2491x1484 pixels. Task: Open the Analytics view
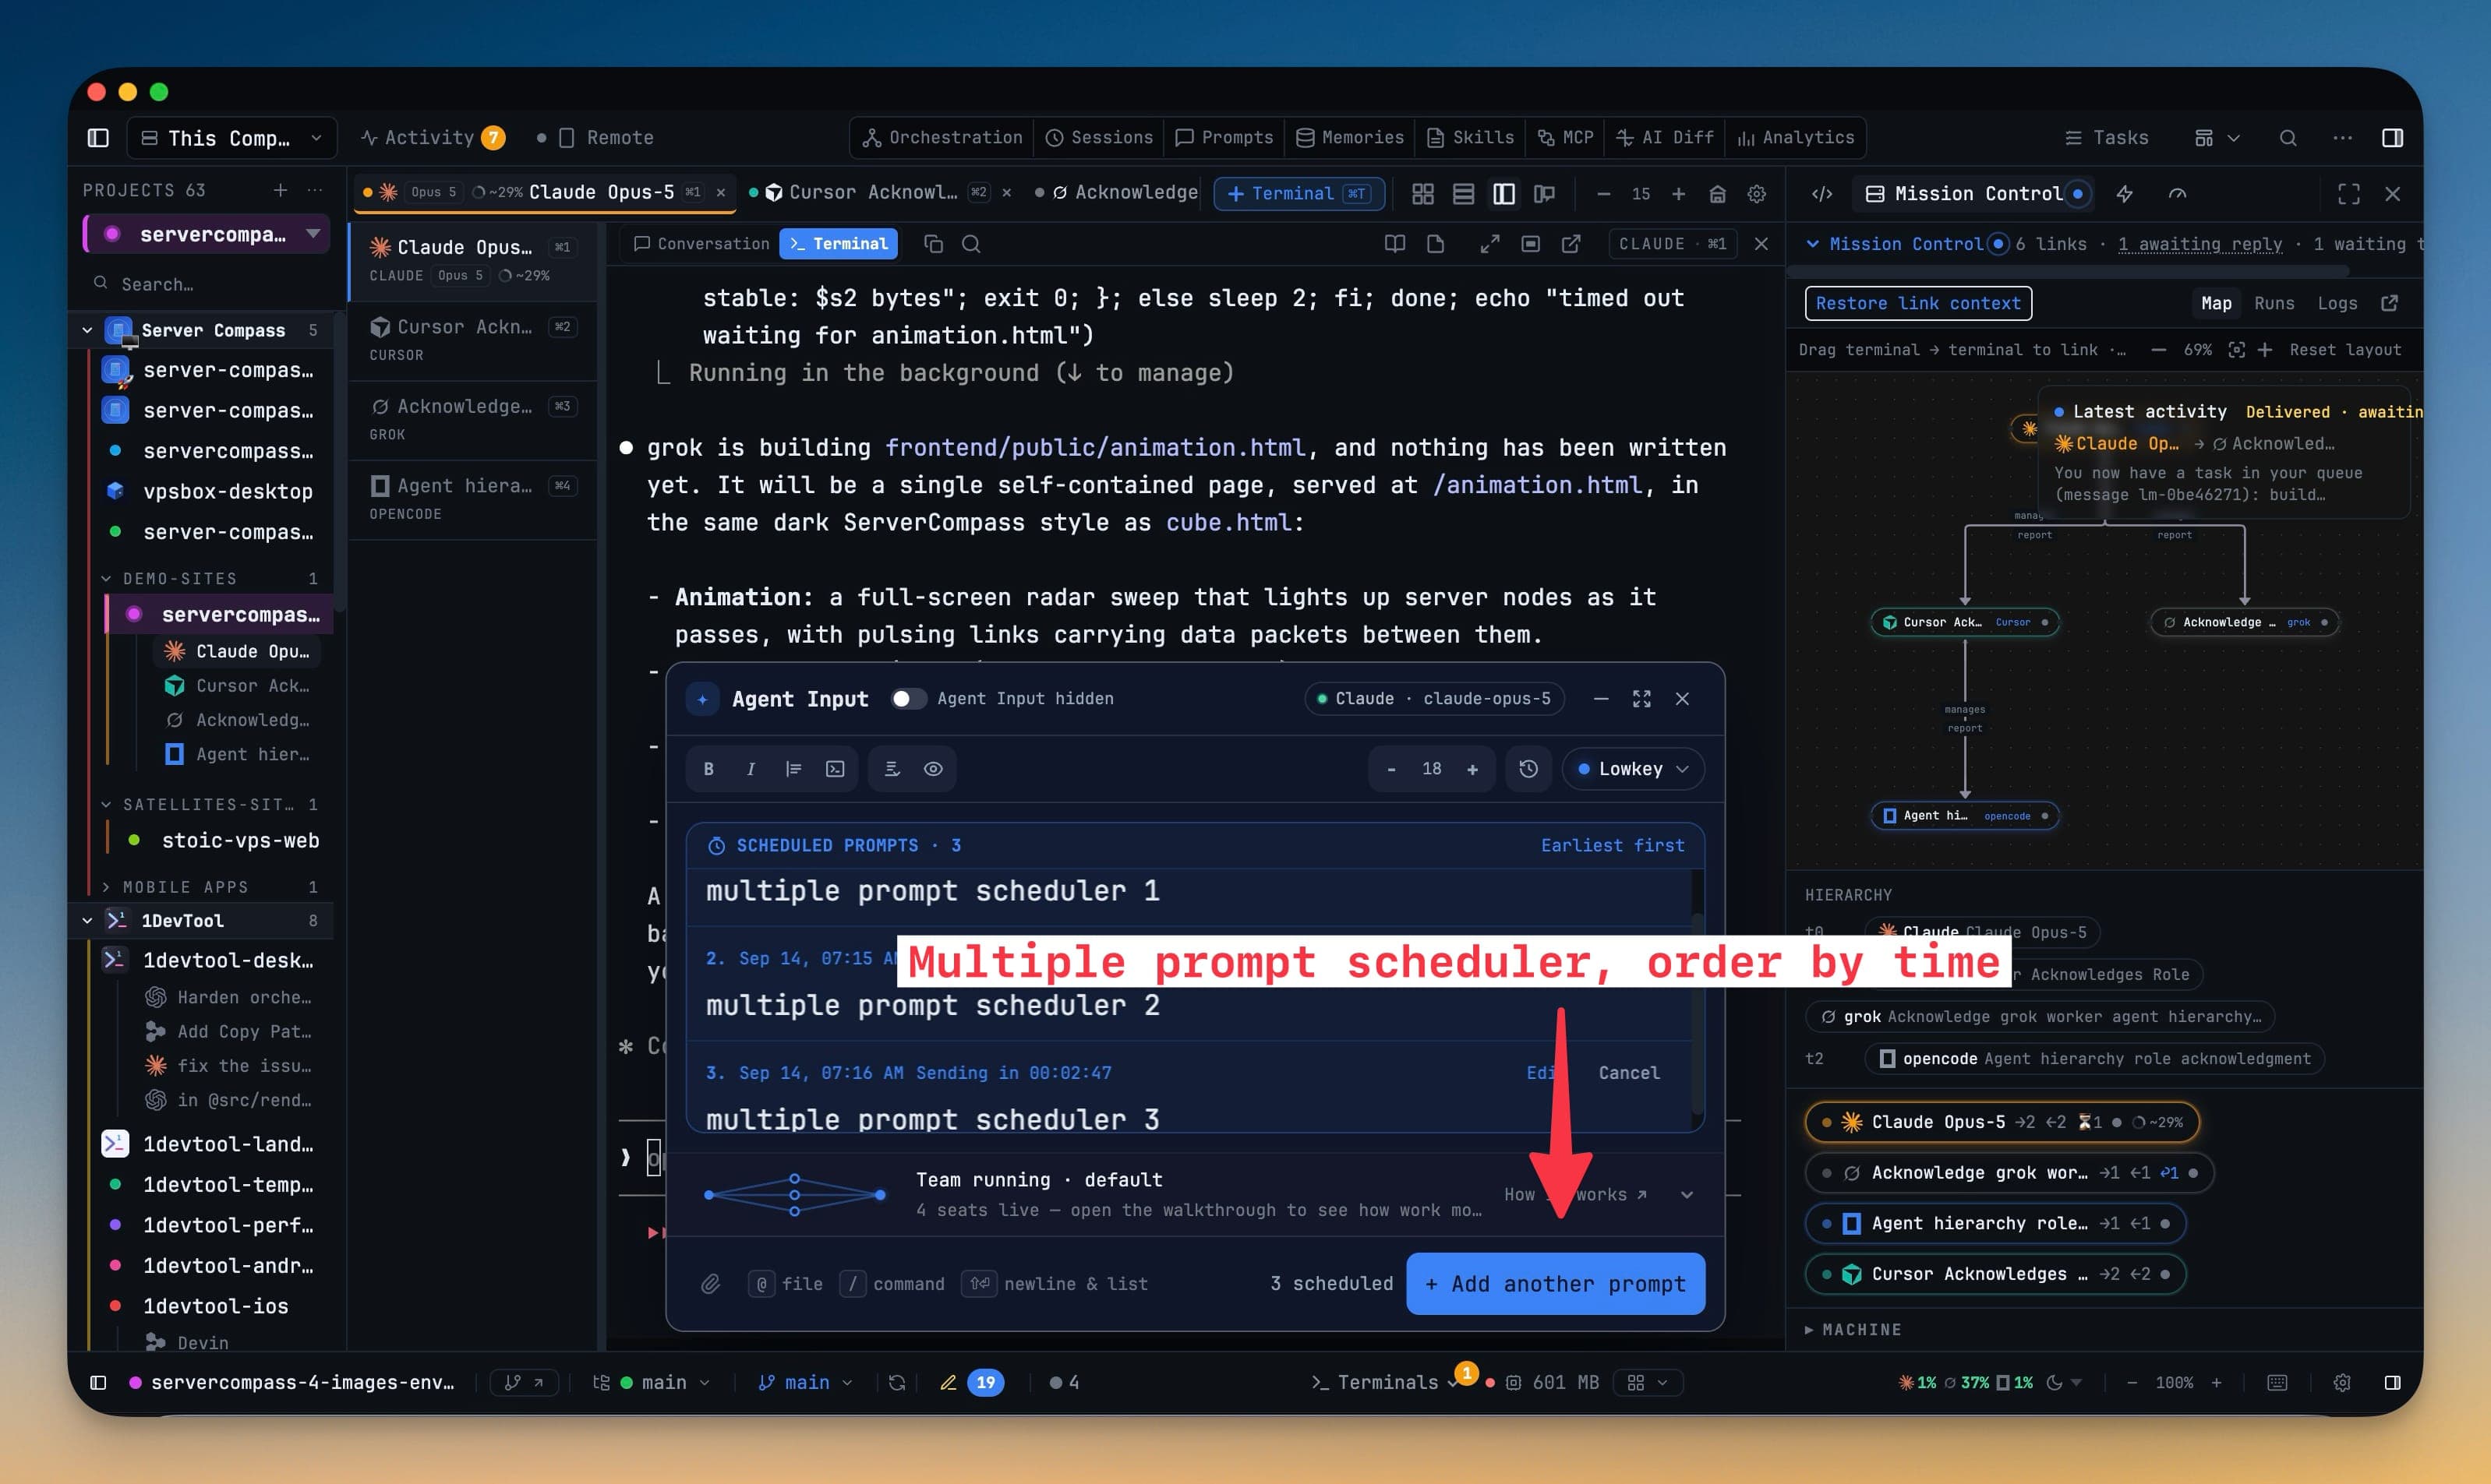pos(1797,138)
